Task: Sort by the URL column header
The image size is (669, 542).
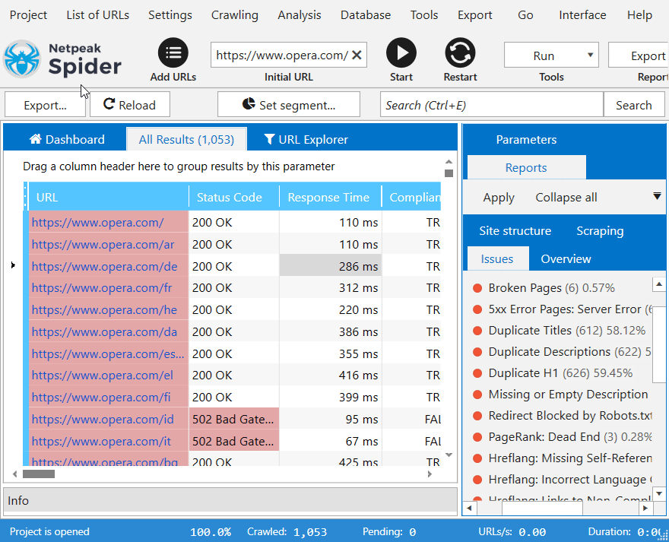Action: click(x=109, y=197)
